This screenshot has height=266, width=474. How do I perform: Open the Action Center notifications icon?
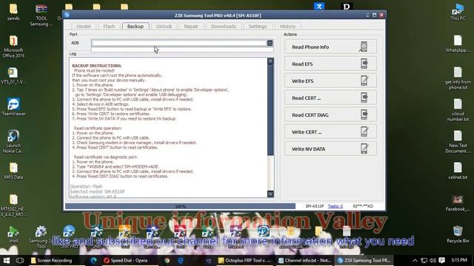442,260
